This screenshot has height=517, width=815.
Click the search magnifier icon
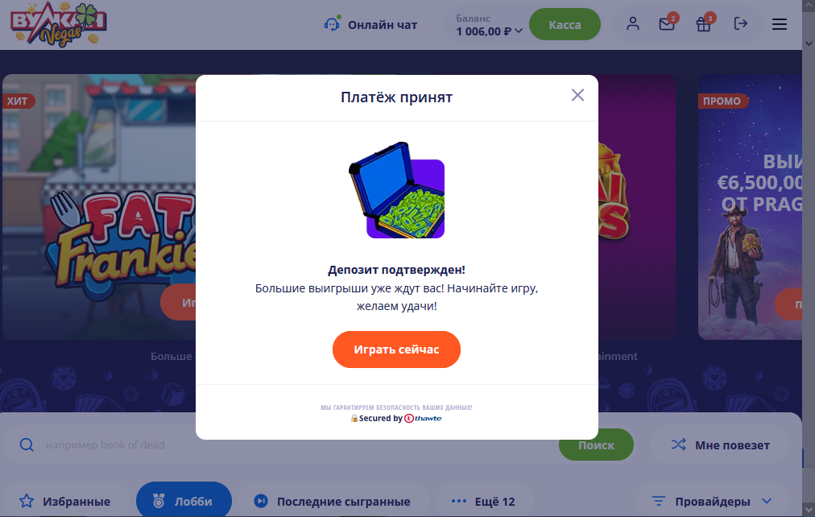pos(27,445)
